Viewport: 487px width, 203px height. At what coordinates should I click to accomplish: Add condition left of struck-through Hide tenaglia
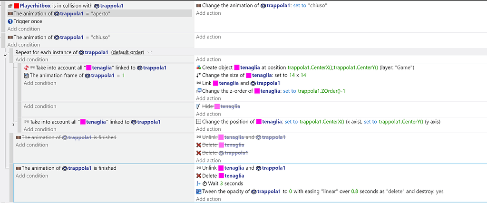click(x=40, y=106)
